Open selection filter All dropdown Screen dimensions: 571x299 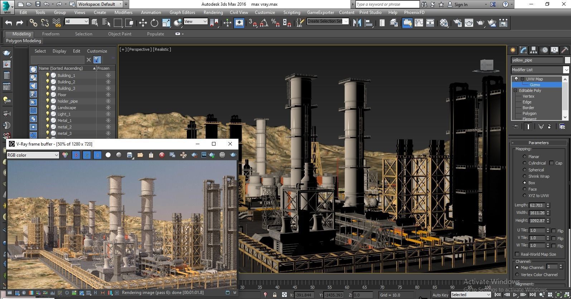click(x=77, y=21)
